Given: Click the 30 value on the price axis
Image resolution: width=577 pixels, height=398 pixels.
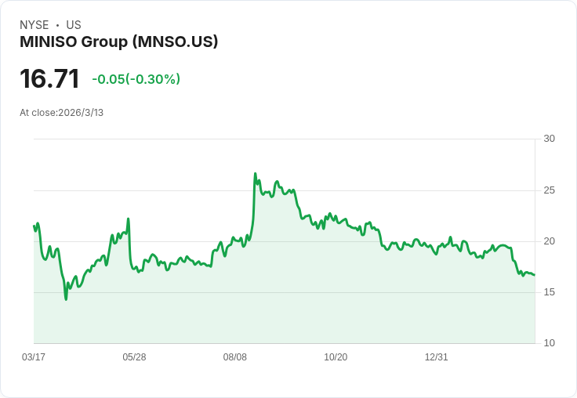Looking at the screenshot, I should click(x=549, y=139).
